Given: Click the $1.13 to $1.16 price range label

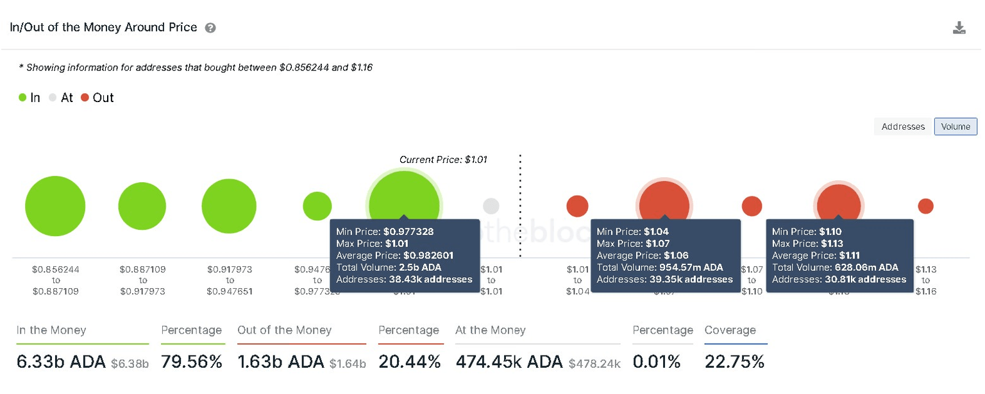Looking at the screenshot, I should pos(926,280).
